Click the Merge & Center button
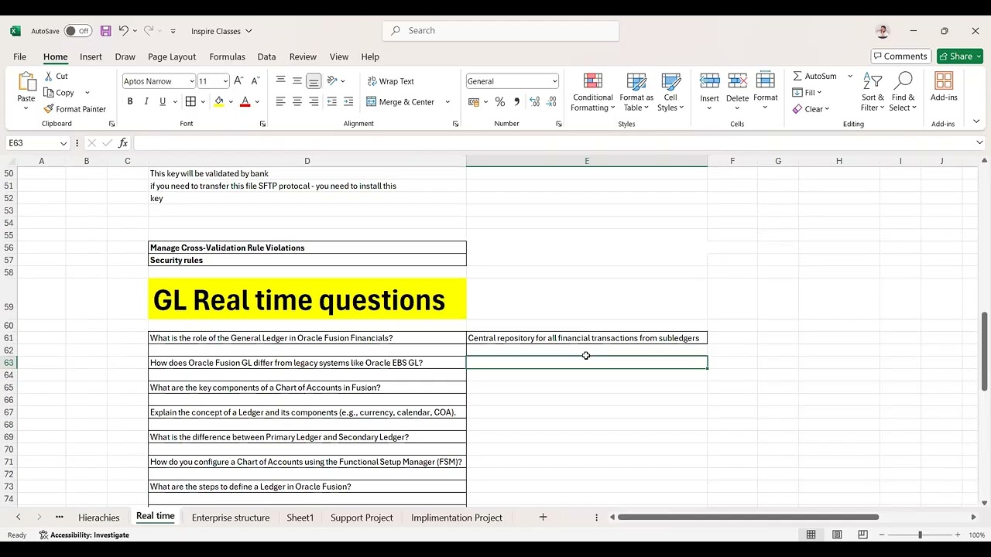The image size is (991, 557). click(401, 102)
